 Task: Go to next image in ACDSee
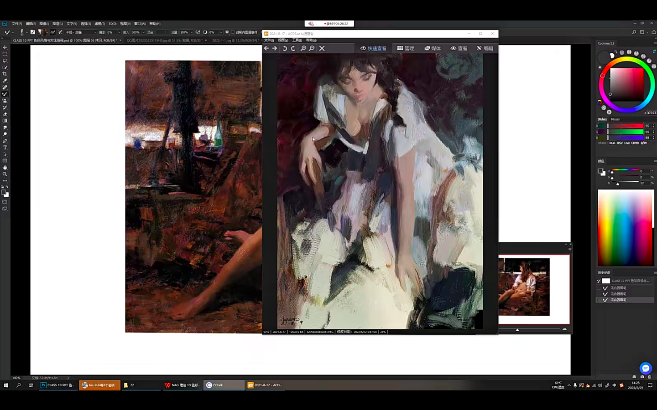(x=275, y=48)
